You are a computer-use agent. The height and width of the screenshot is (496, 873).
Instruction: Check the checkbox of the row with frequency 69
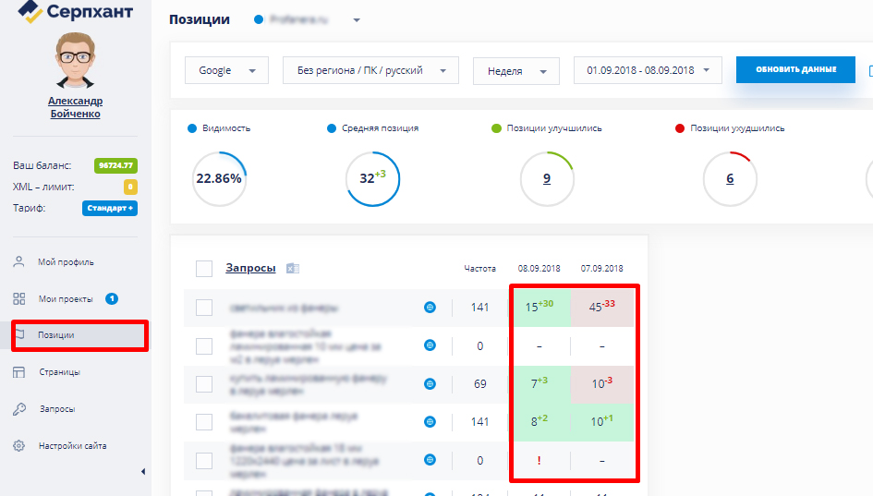pos(204,383)
